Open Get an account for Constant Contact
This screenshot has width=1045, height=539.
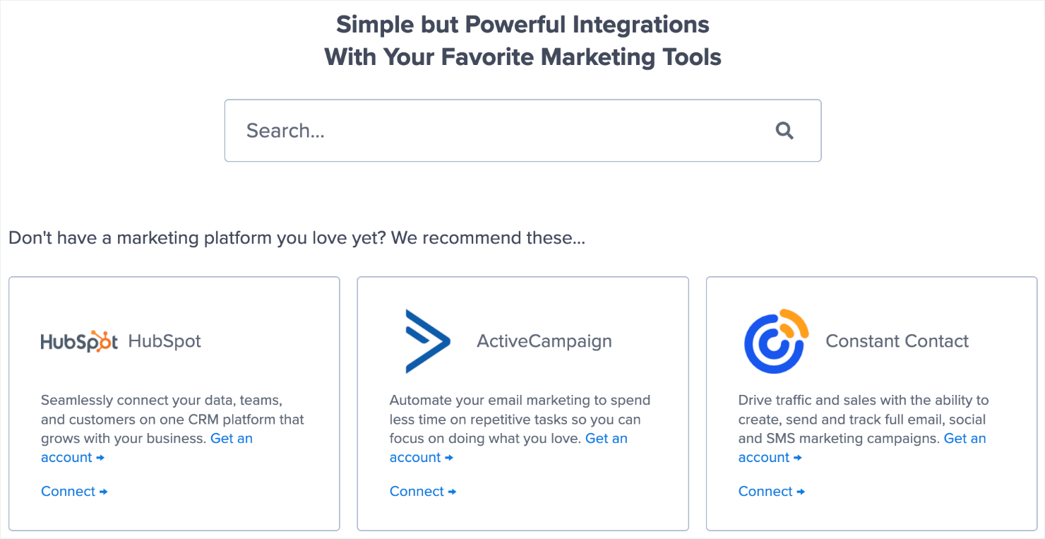coord(965,438)
